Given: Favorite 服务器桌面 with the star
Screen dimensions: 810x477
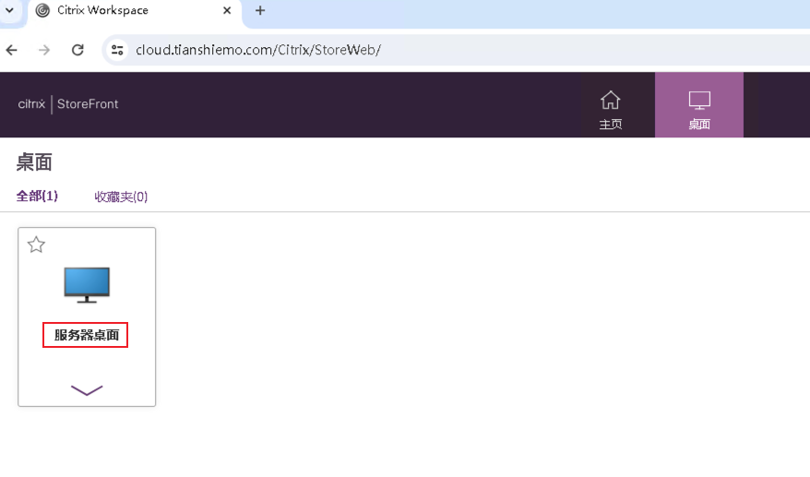Looking at the screenshot, I should 36,244.
